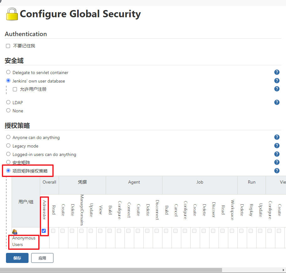
Task: Click the Anonymous Users group icon
Action: click(x=15, y=232)
